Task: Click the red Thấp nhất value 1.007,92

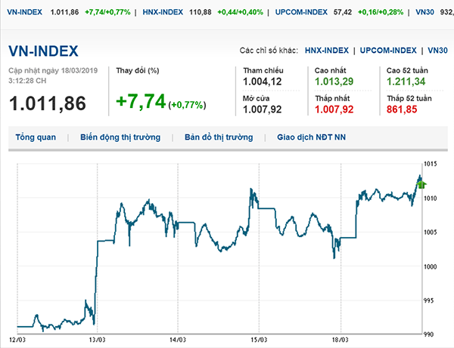Action: (334, 109)
